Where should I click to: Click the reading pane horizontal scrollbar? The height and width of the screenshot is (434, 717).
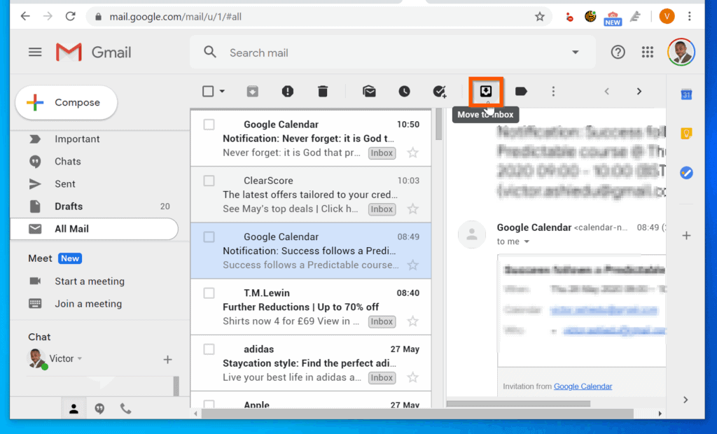519,404
